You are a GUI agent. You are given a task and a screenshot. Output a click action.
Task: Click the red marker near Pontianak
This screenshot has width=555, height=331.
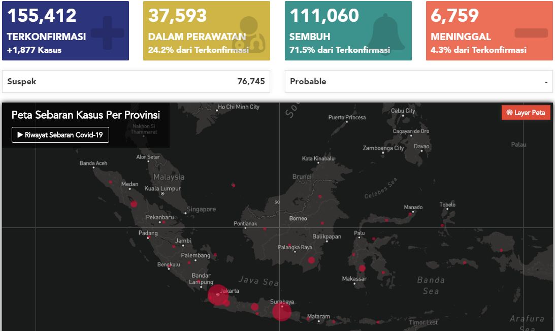(x=265, y=228)
